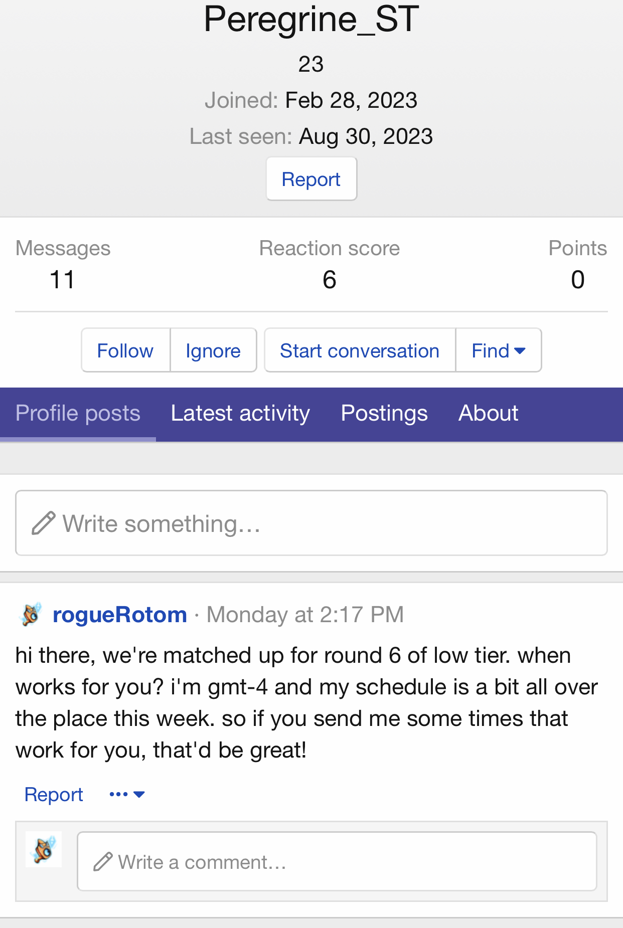Click rogueRotom's avatar beside the profile post
Viewport: 623px width, 928px height.
[x=31, y=614]
